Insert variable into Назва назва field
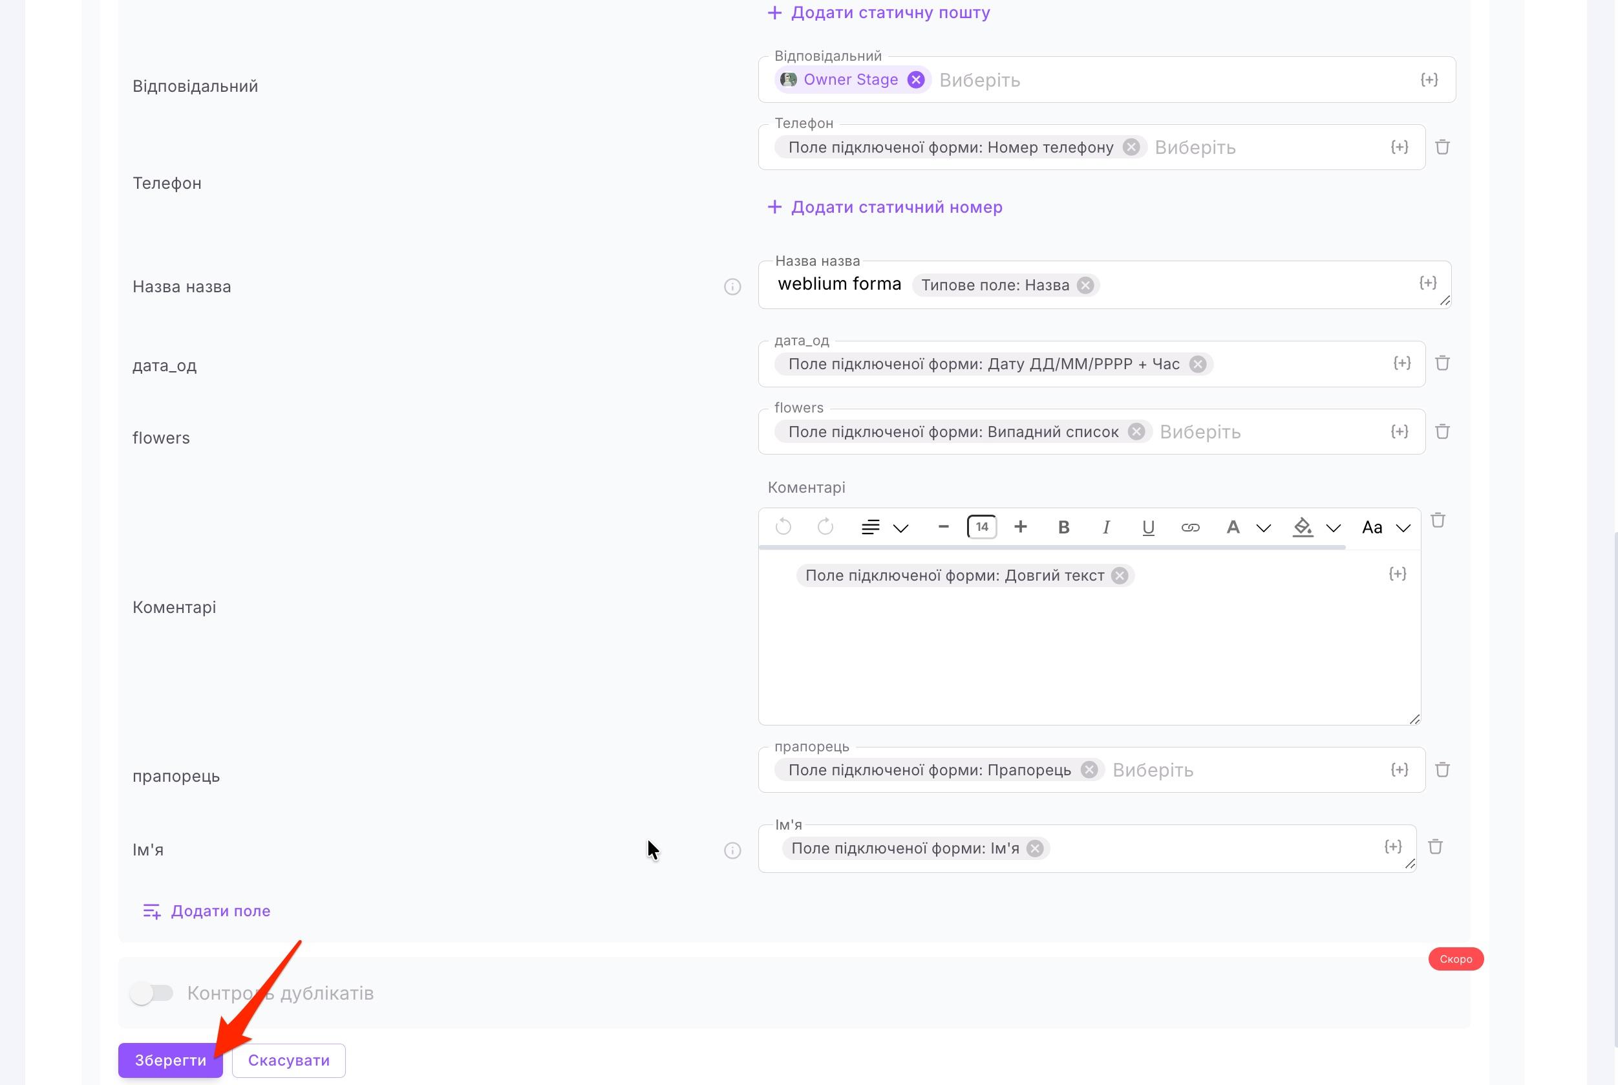1618x1085 pixels. [1428, 283]
